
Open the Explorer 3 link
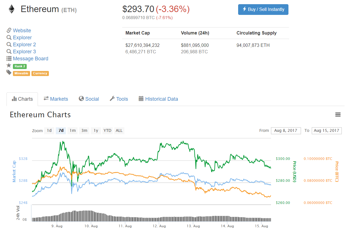pyautogui.click(x=24, y=52)
